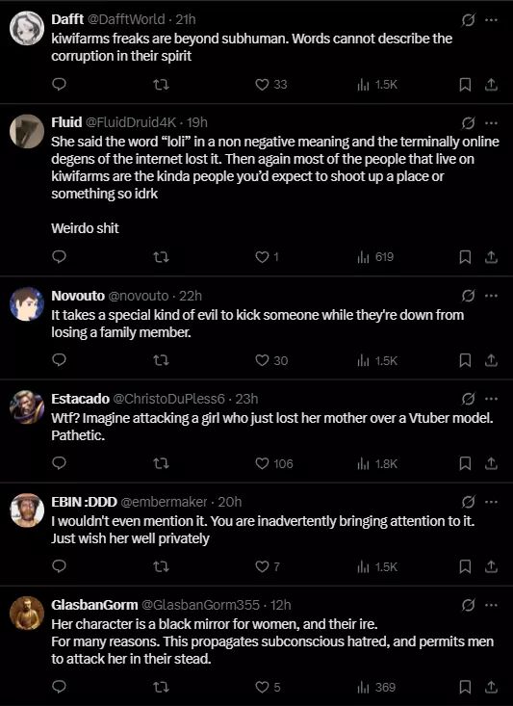Open the 20h timestamp on EBIN :DDD's tweet
513x706 pixels.
[x=229, y=502]
